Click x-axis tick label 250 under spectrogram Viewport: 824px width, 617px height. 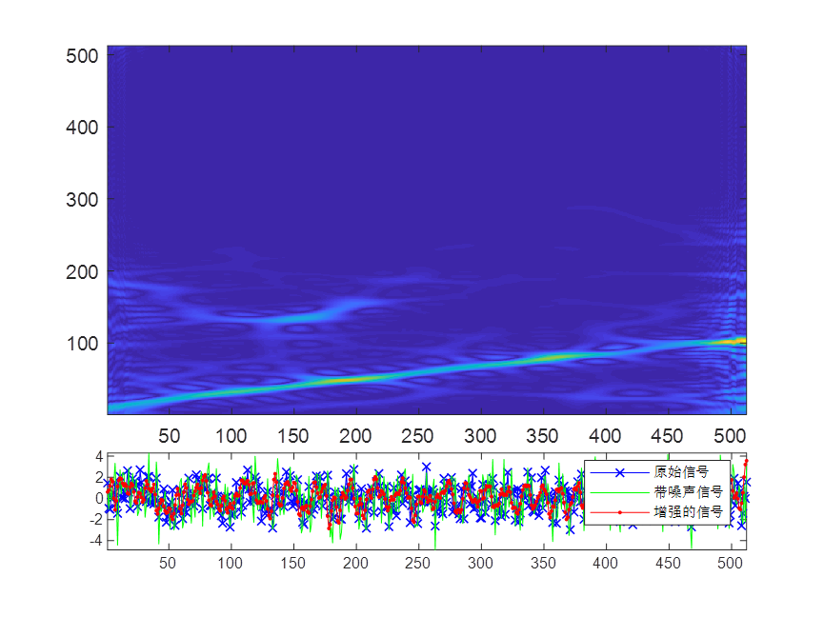coord(417,436)
